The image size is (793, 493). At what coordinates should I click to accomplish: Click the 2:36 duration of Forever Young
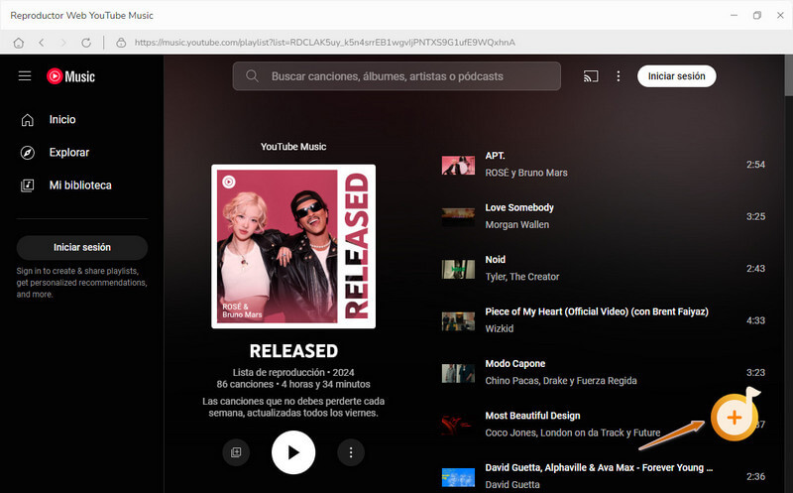coord(755,477)
